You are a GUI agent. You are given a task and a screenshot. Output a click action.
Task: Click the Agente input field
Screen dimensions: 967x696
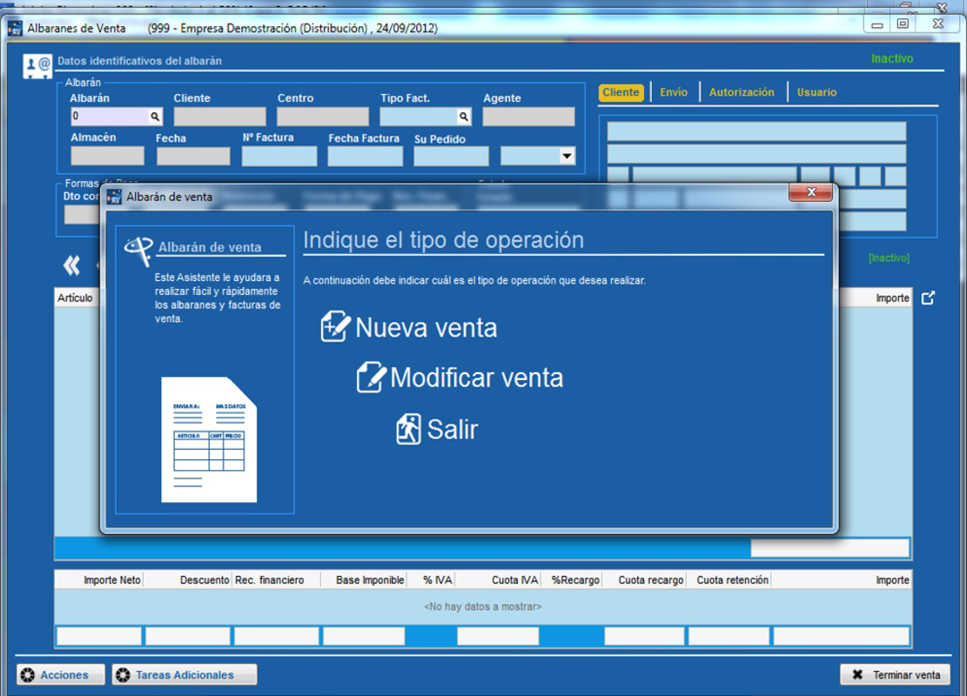click(x=528, y=117)
